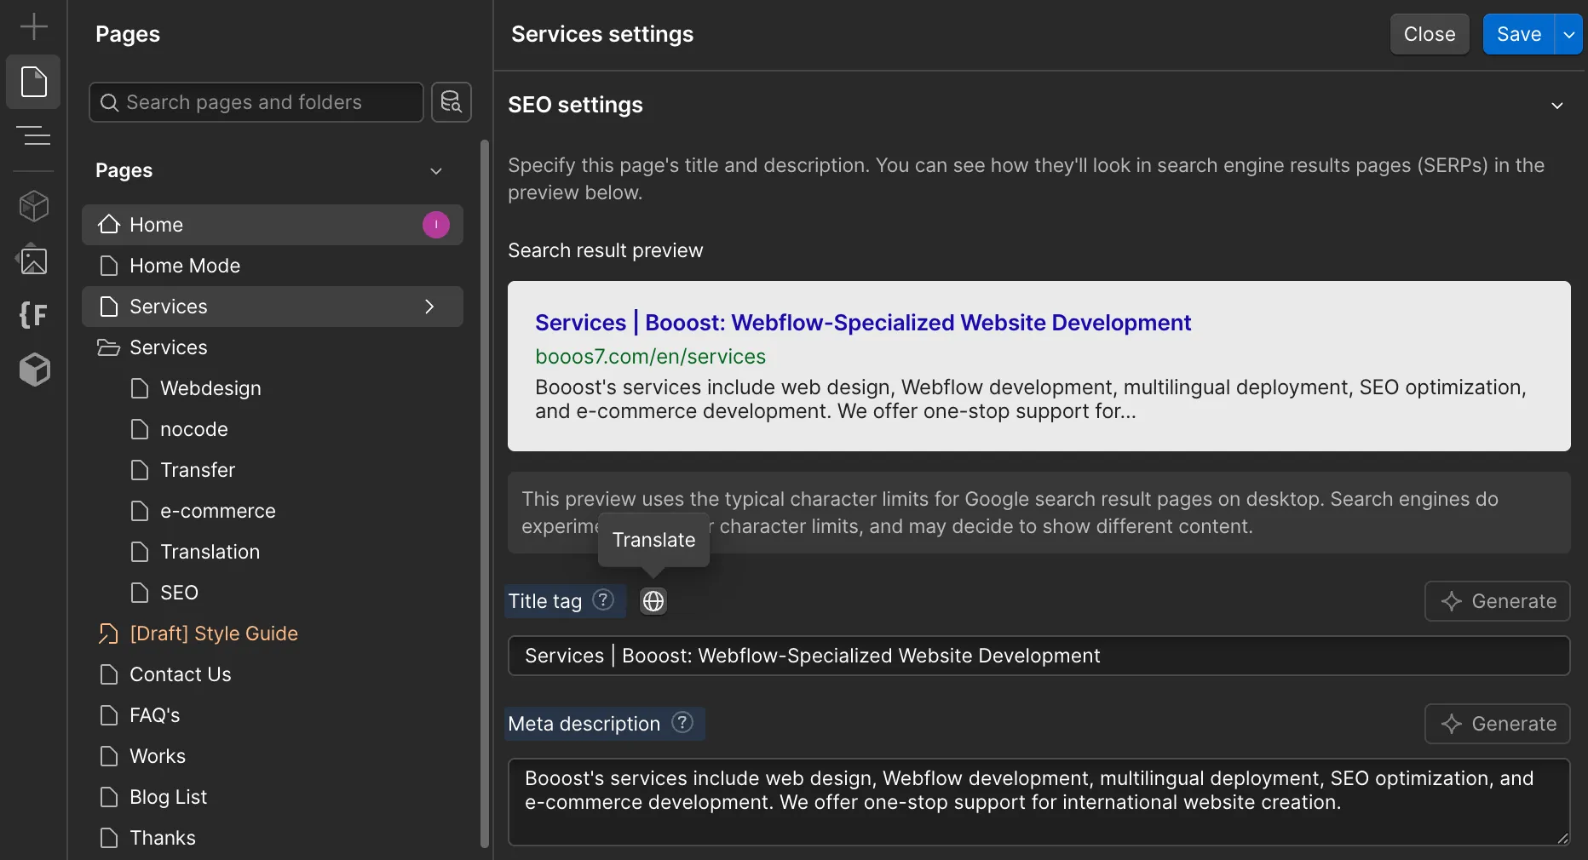Click the pink badge on Home row

436,225
